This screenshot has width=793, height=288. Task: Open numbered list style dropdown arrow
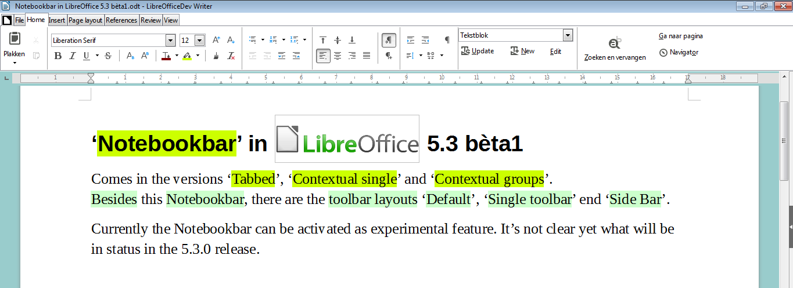pos(284,40)
